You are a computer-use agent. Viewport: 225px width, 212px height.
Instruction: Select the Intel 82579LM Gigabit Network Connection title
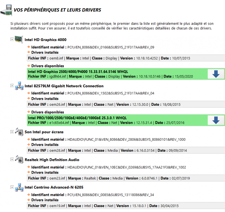64,86
